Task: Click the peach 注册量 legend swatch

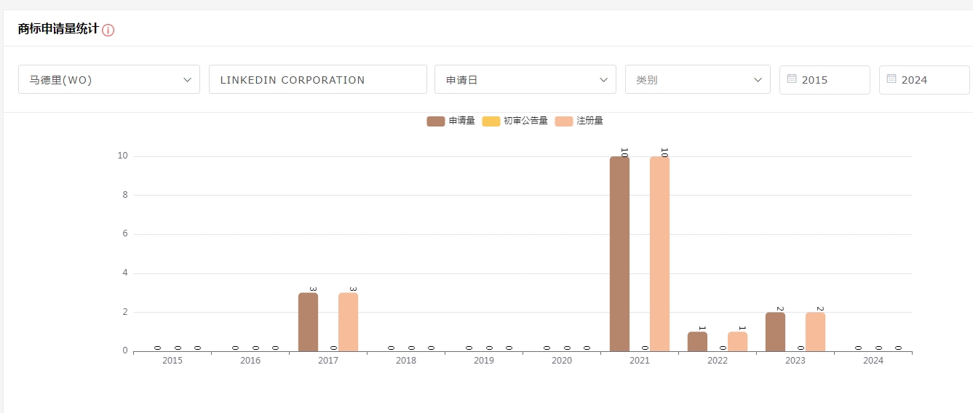Action: tap(563, 121)
